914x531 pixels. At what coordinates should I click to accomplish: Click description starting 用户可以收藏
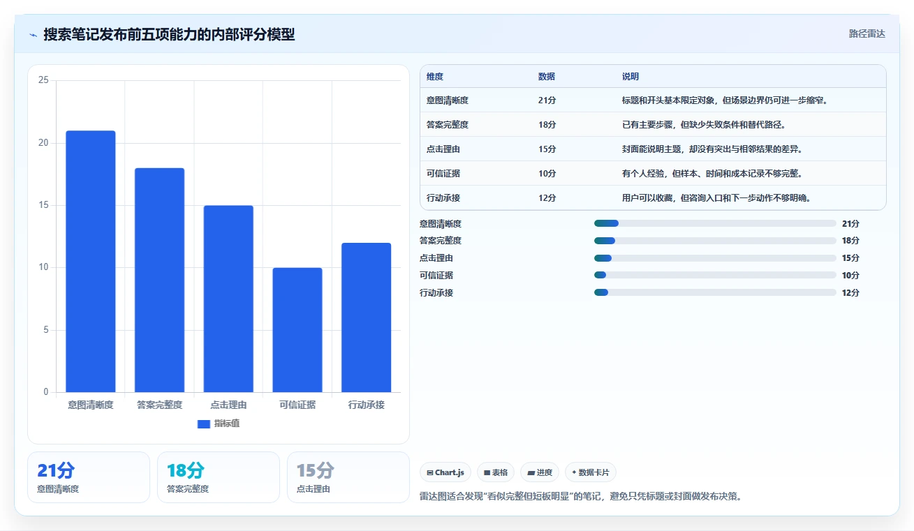coord(716,198)
